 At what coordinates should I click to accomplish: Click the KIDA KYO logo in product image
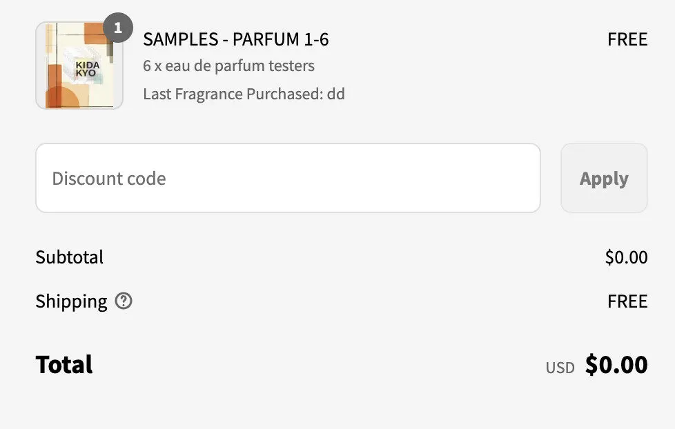pyautogui.click(x=88, y=69)
